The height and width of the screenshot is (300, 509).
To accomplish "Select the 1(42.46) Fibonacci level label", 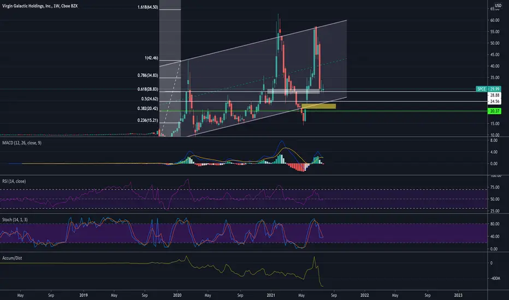I will coord(151,58).
